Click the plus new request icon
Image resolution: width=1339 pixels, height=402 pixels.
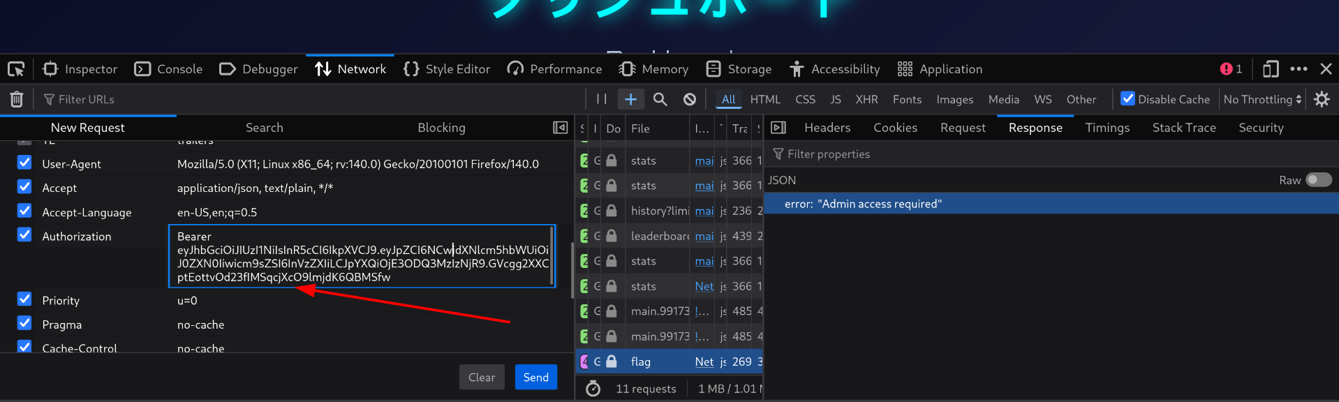click(630, 99)
